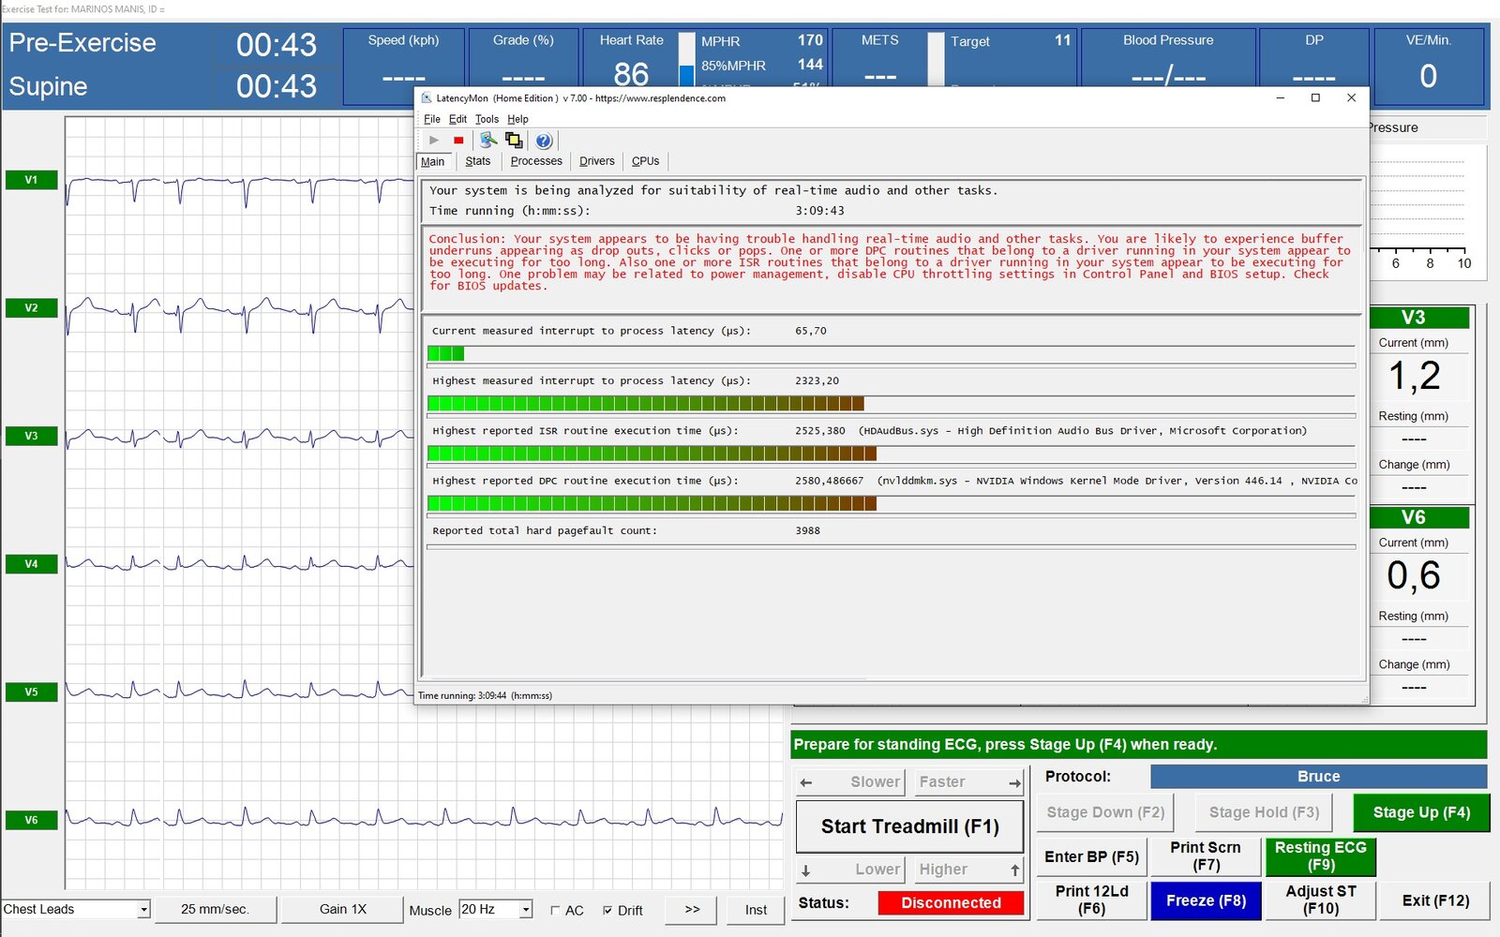
Task: Open the Muscle 20 Hz filter dropdown
Action: point(526,910)
